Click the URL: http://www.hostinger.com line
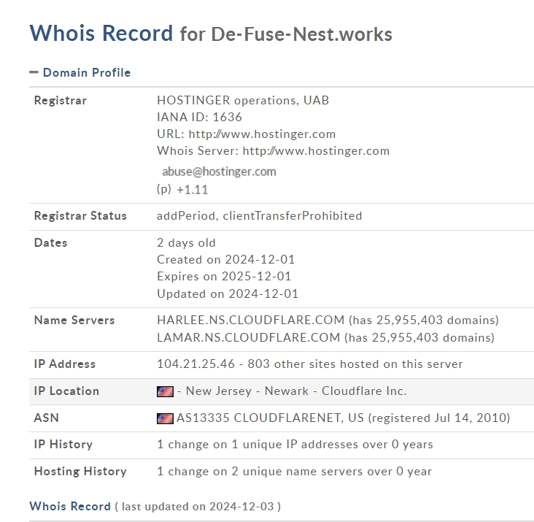Screen dimensions: 534x522 247,134
